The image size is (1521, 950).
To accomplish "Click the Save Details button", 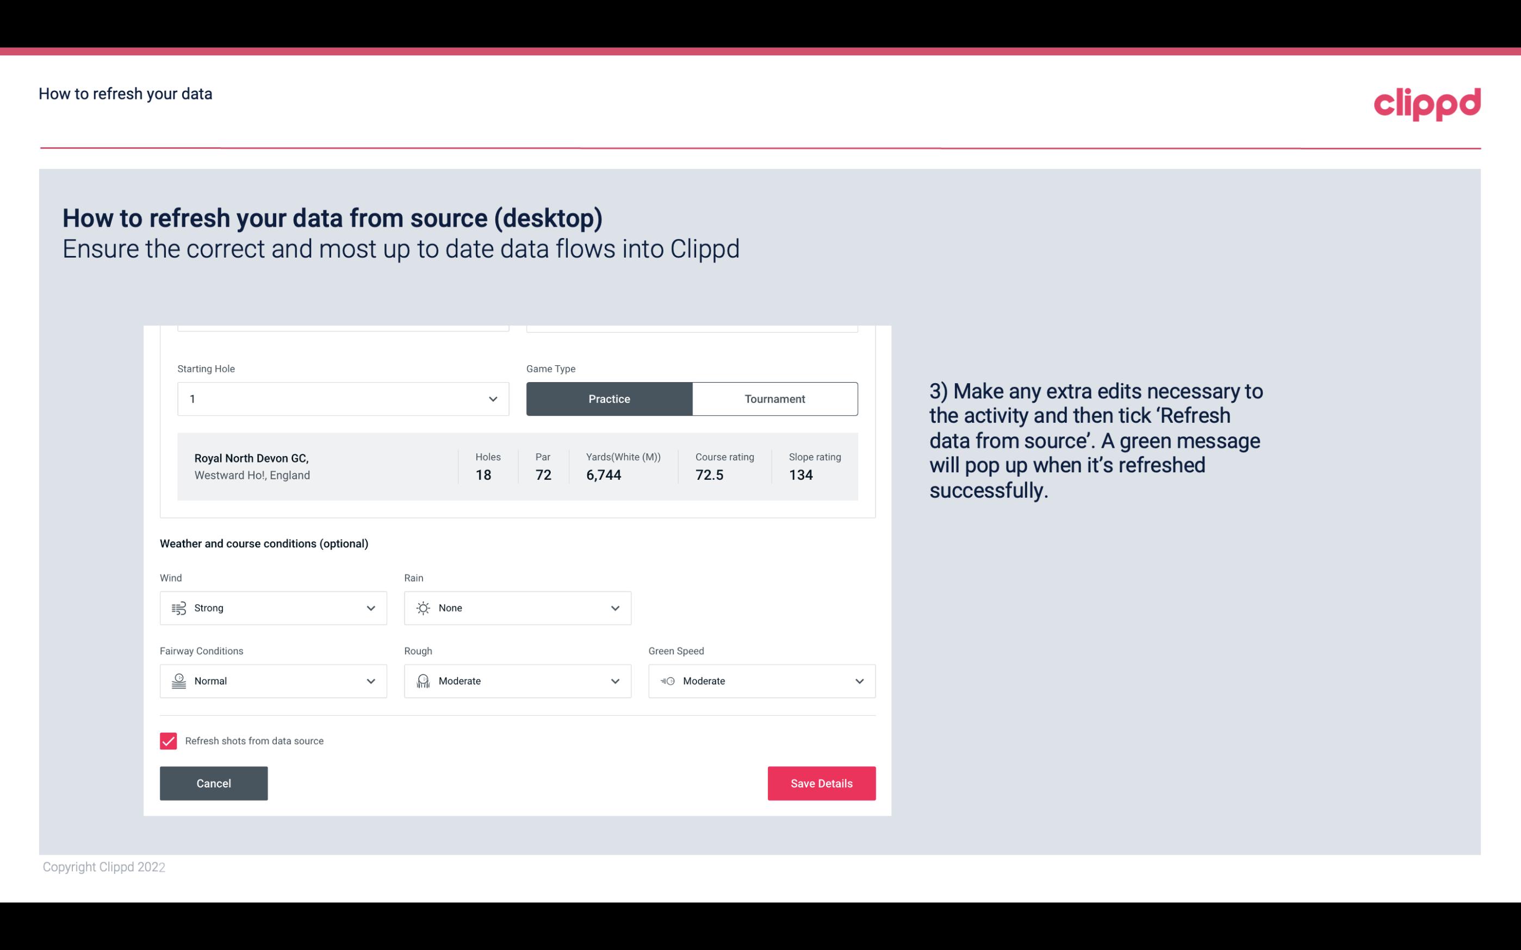I will 821,783.
